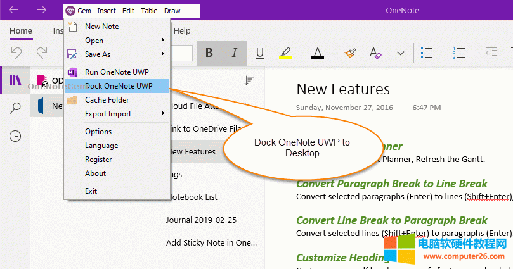Image resolution: width=513 pixels, height=269 pixels.
Task: Open the Table menu in Gem bar
Action: tap(149, 11)
